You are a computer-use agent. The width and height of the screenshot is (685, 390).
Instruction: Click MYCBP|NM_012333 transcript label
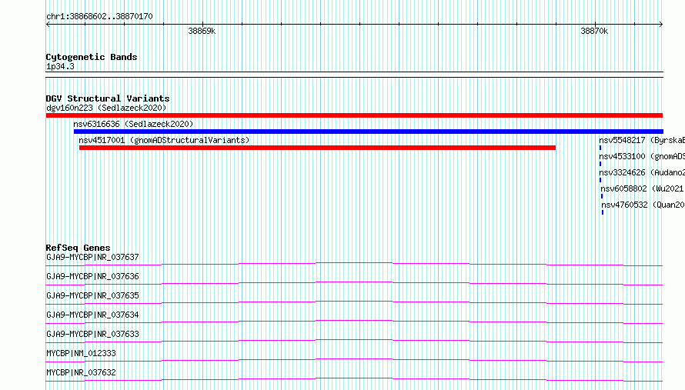pyautogui.click(x=82, y=353)
